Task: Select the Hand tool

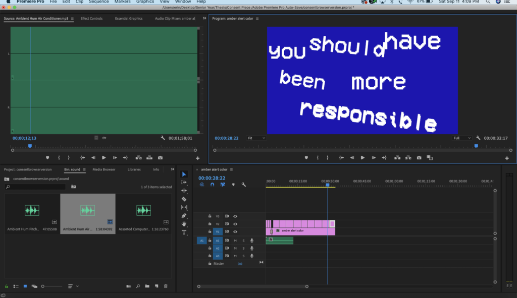Action: click(x=184, y=224)
